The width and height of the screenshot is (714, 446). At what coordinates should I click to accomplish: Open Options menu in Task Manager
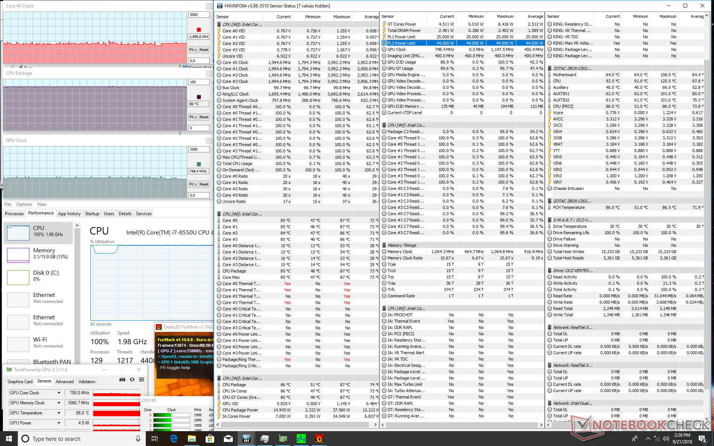(x=24, y=204)
